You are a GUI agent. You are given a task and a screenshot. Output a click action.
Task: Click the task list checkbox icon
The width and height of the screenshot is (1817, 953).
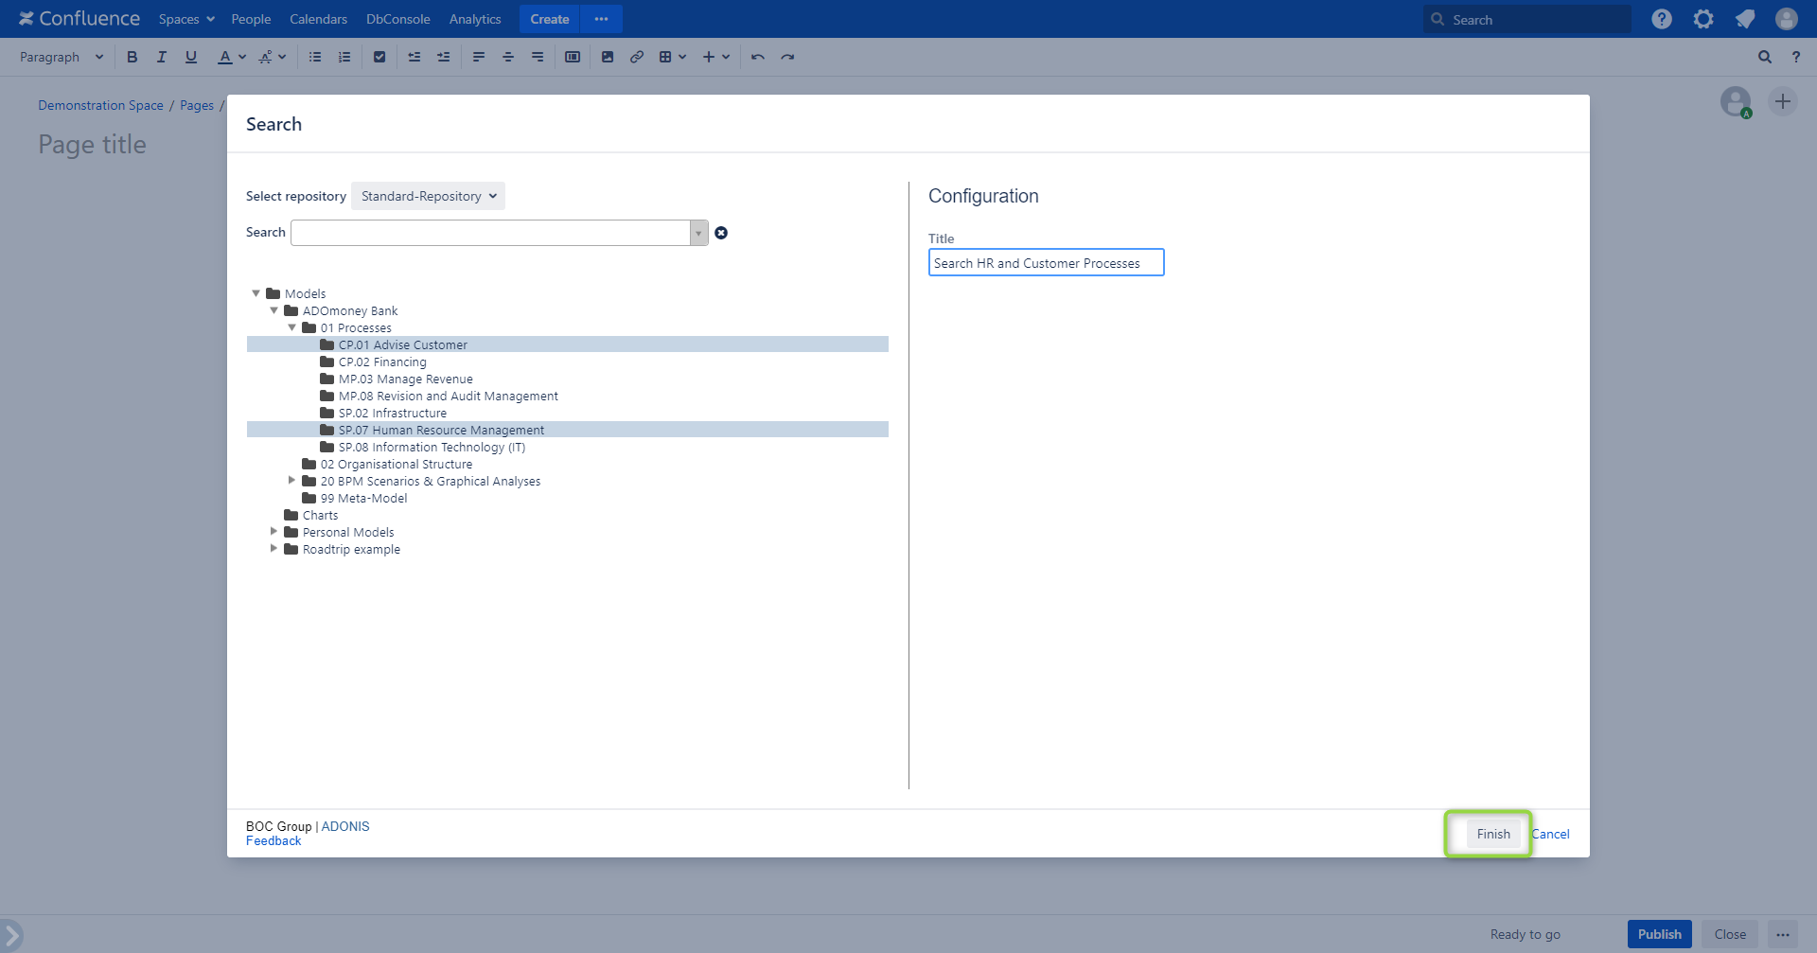(379, 57)
